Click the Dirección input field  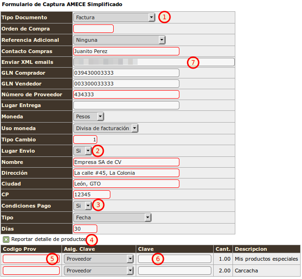[126, 173]
